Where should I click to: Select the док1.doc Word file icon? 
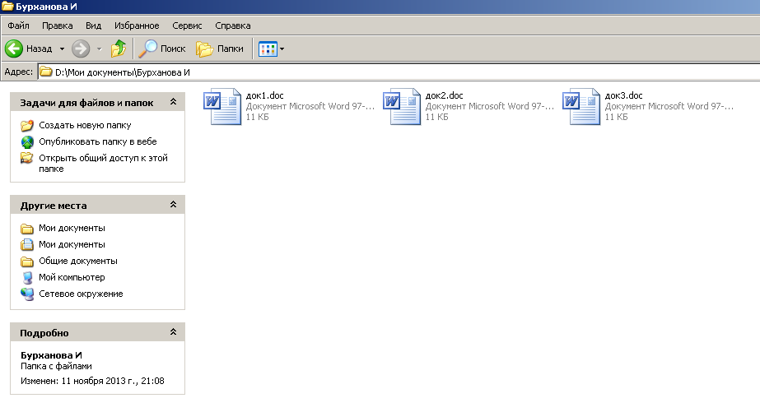pos(222,107)
